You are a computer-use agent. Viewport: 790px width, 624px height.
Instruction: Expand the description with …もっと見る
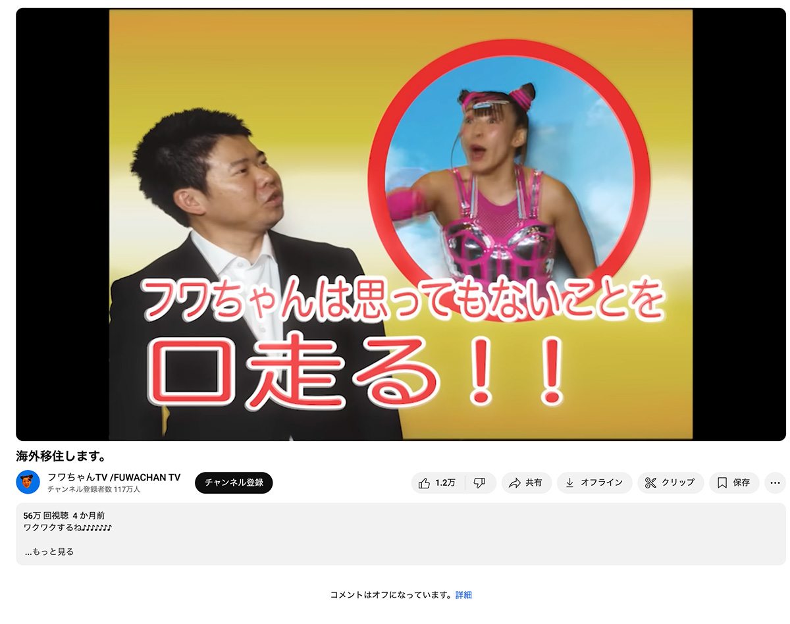[49, 552]
